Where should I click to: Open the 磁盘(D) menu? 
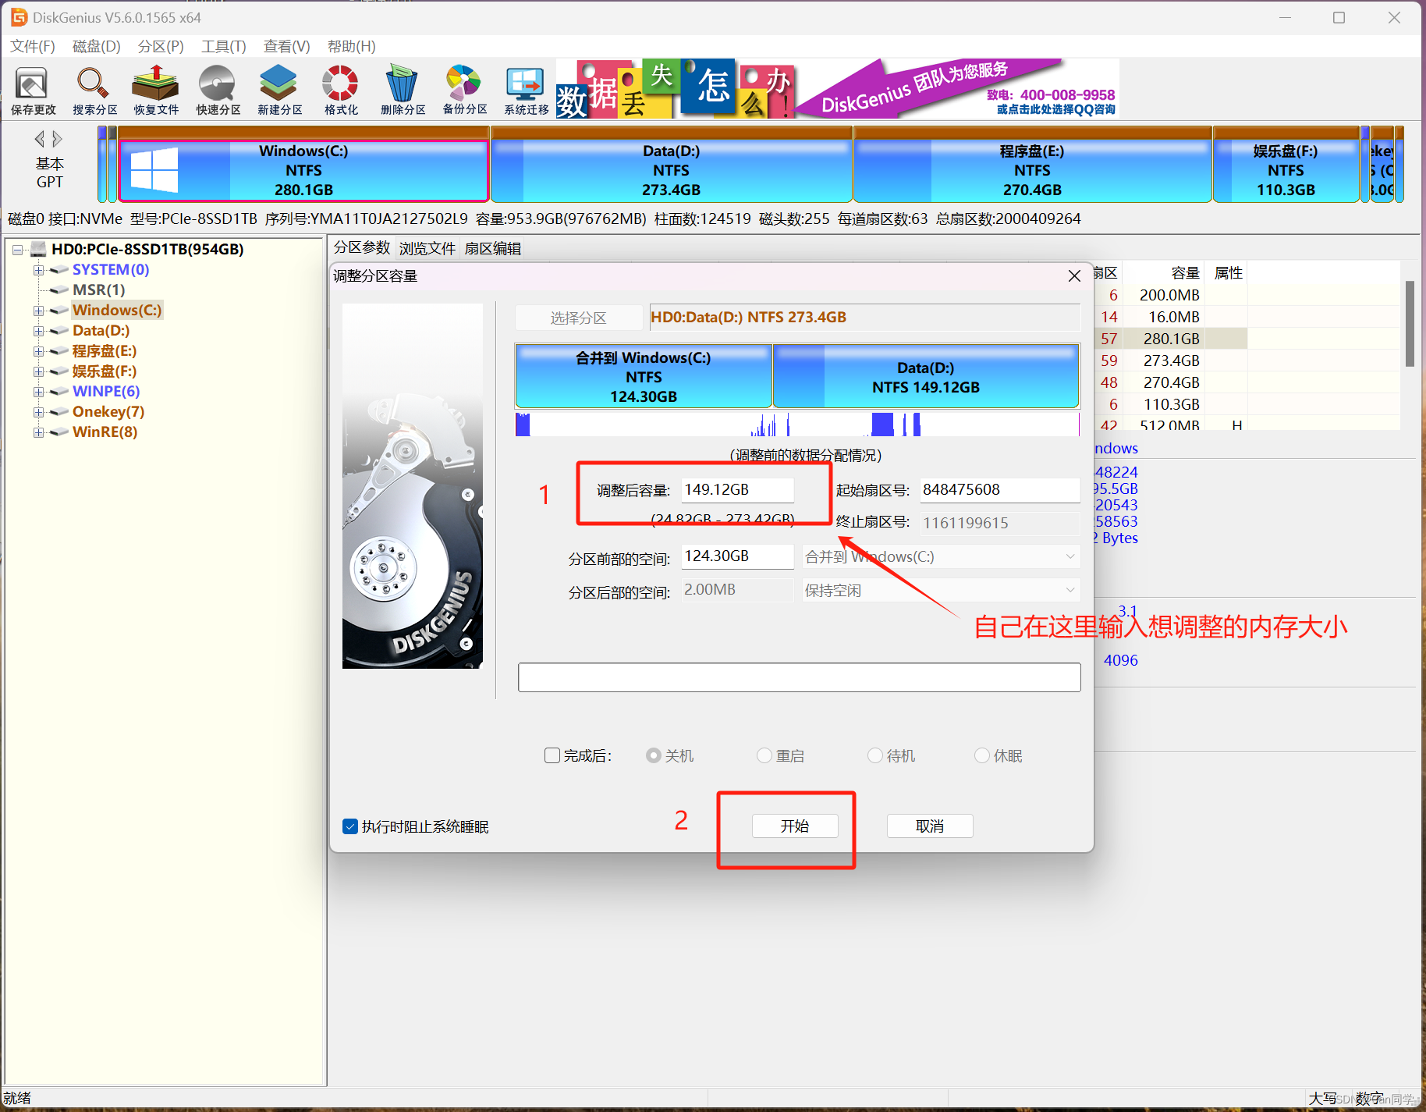[97, 46]
